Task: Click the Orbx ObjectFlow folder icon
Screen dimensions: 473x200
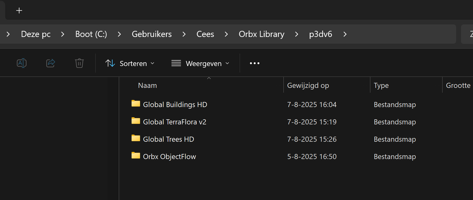Action: (136, 155)
